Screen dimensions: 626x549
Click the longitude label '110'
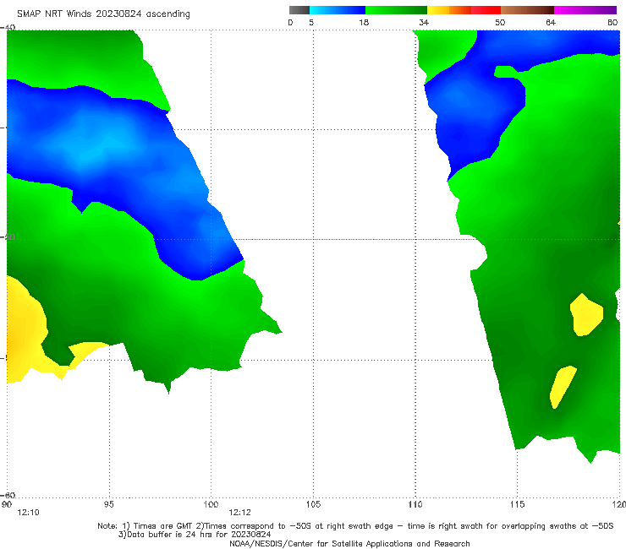click(x=415, y=505)
